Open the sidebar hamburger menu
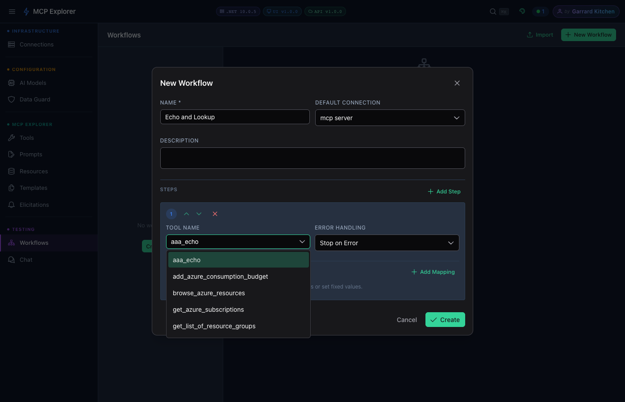The height and width of the screenshot is (402, 625). [12, 11]
